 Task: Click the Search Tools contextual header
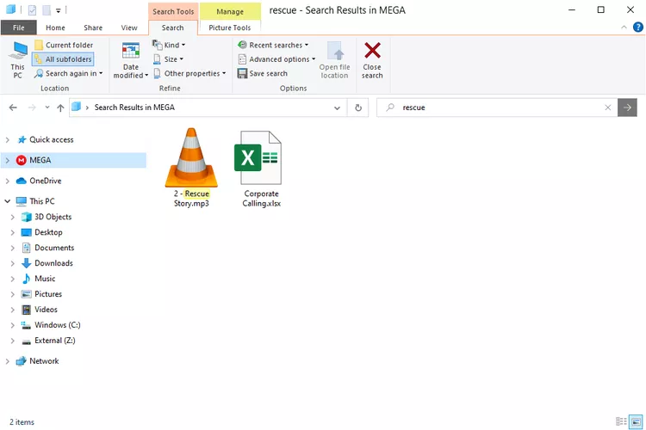[x=173, y=11]
